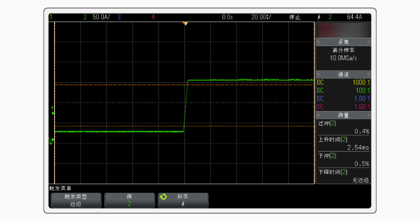Select channel 3 indicator in top bar
This screenshot has height=221, width=420.
click(x=119, y=17)
